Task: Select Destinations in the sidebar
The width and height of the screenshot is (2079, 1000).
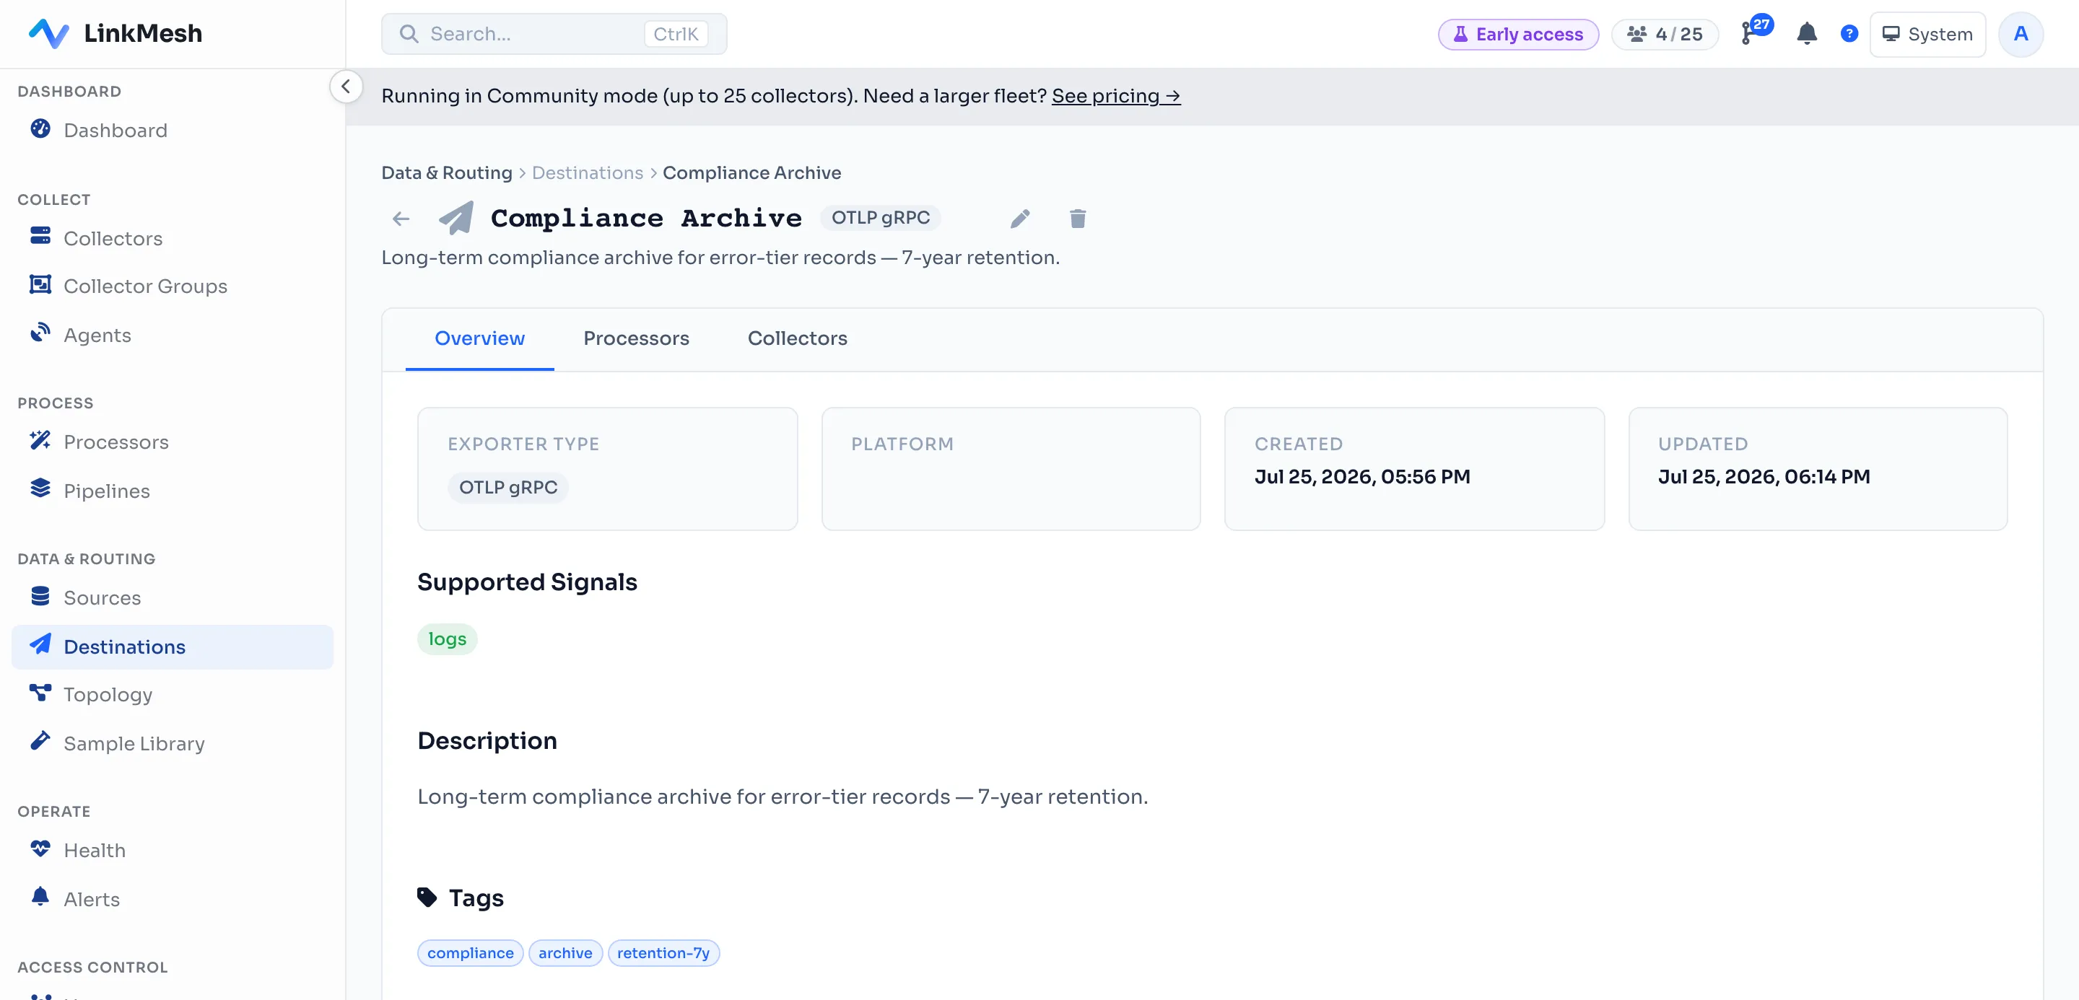Action: point(173,646)
